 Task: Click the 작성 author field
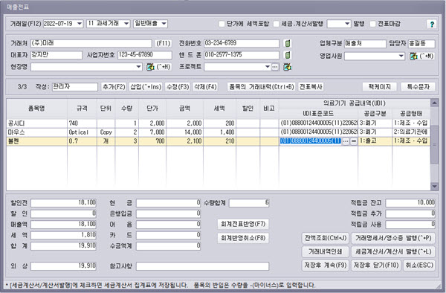click(x=75, y=87)
